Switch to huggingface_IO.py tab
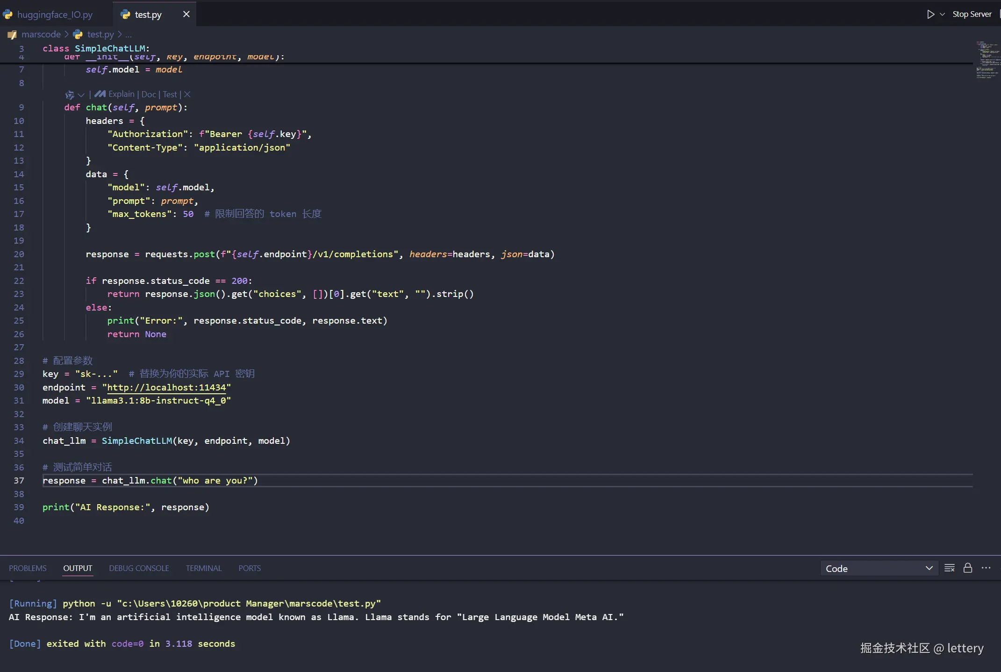 55,14
